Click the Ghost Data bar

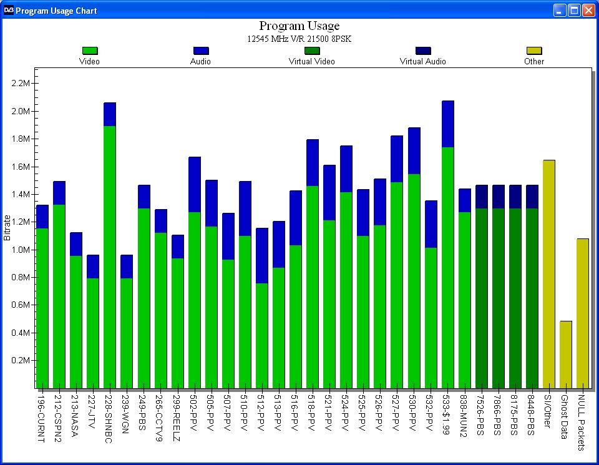click(566, 355)
